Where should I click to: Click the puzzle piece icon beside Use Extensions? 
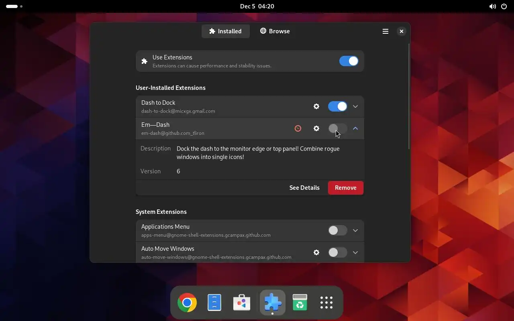click(x=145, y=61)
